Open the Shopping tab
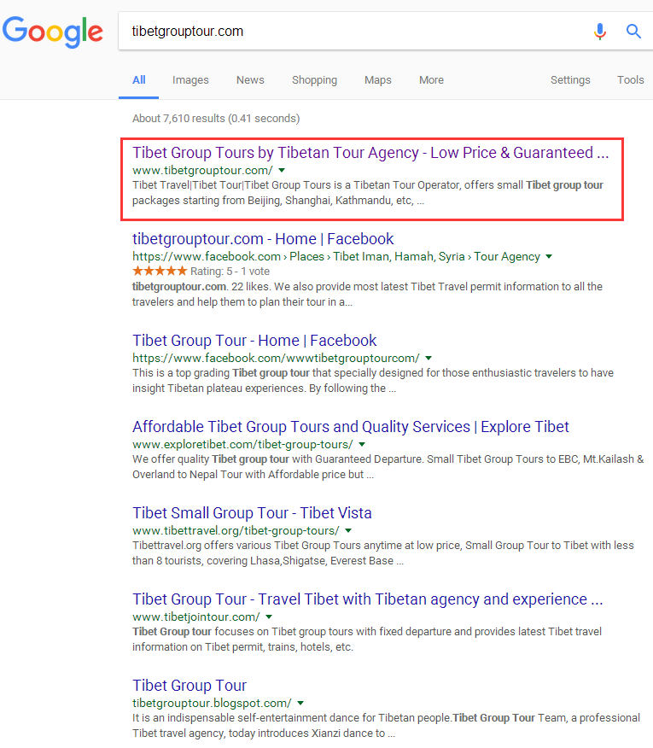 pyautogui.click(x=314, y=80)
